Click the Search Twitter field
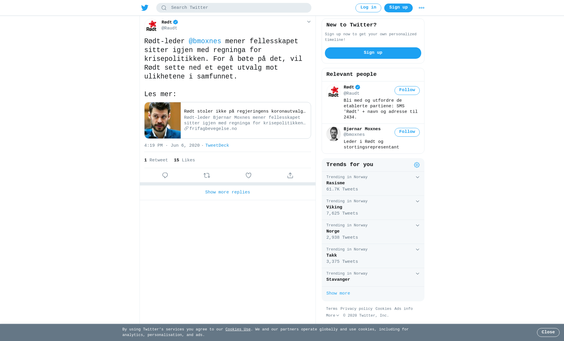This screenshot has height=341, width=564. [234, 8]
